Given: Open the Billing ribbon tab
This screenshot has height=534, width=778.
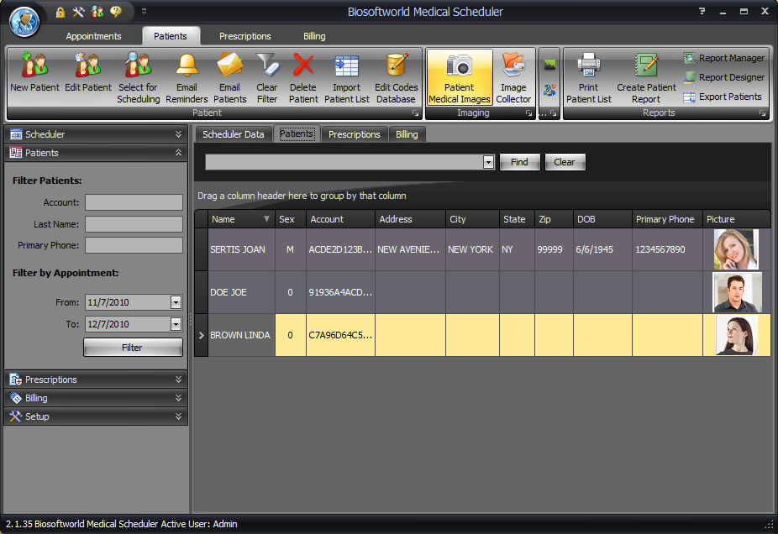Looking at the screenshot, I should click(314, 36).
